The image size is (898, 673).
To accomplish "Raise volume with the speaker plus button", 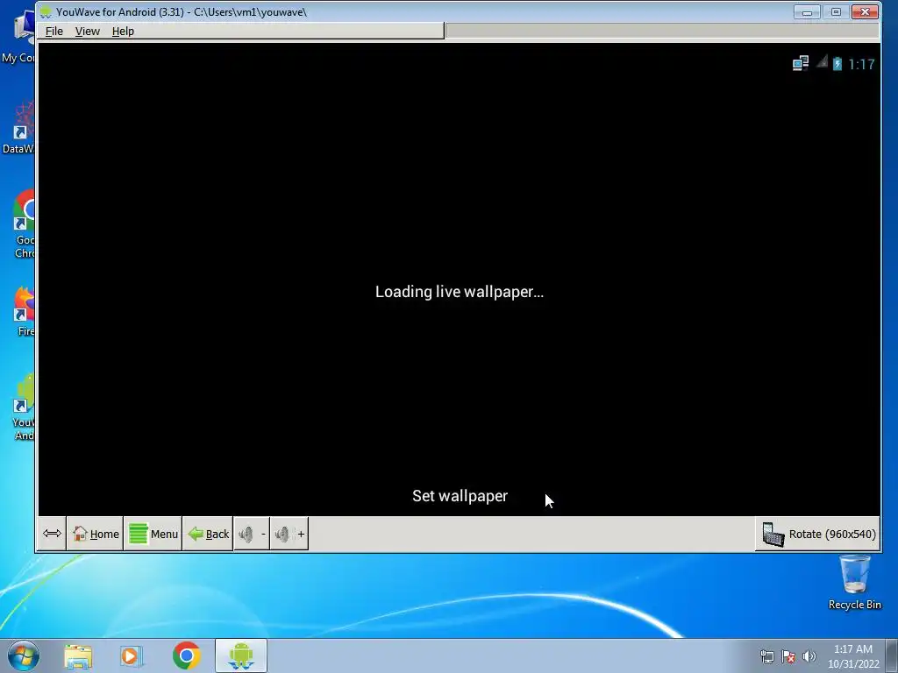I will (x=289, y=534).
